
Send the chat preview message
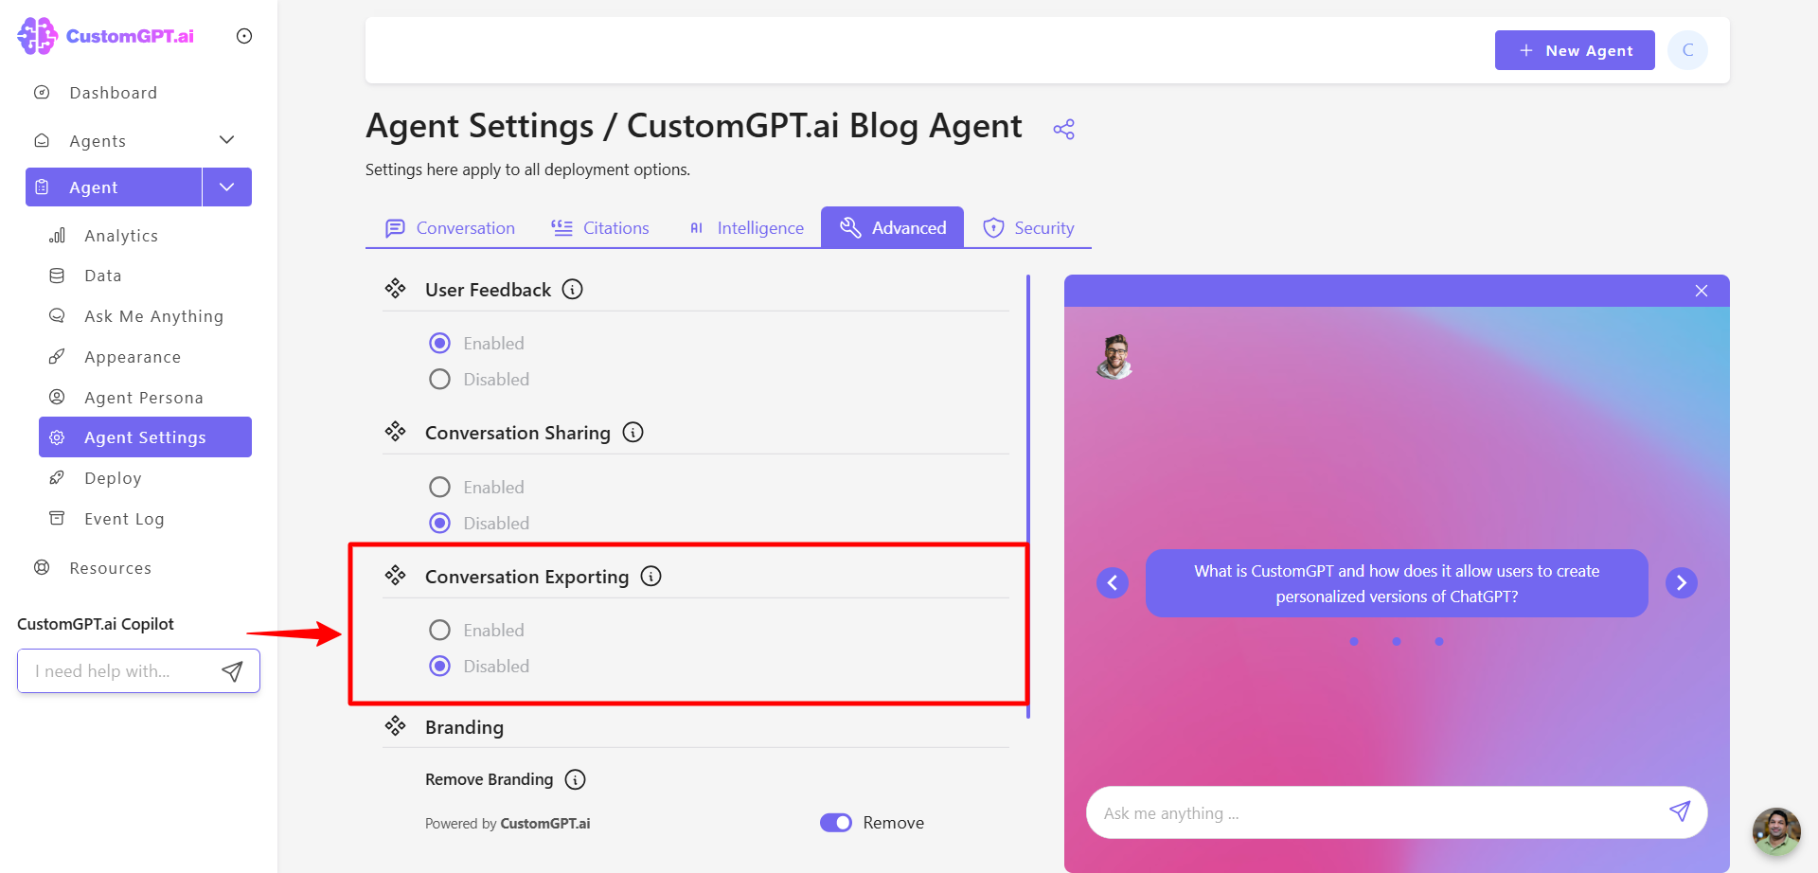coord(1680,811)
